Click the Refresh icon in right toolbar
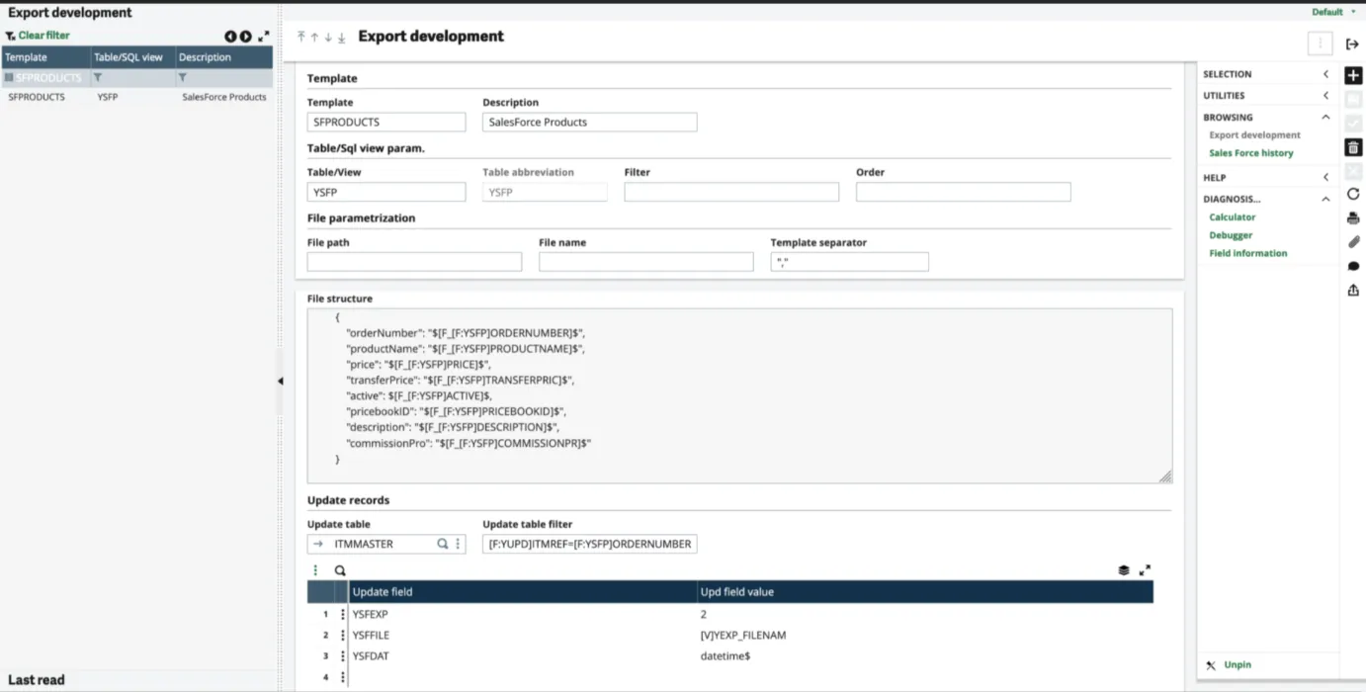The height and width of the screenshot is (692, 1366). [1353, 195]
